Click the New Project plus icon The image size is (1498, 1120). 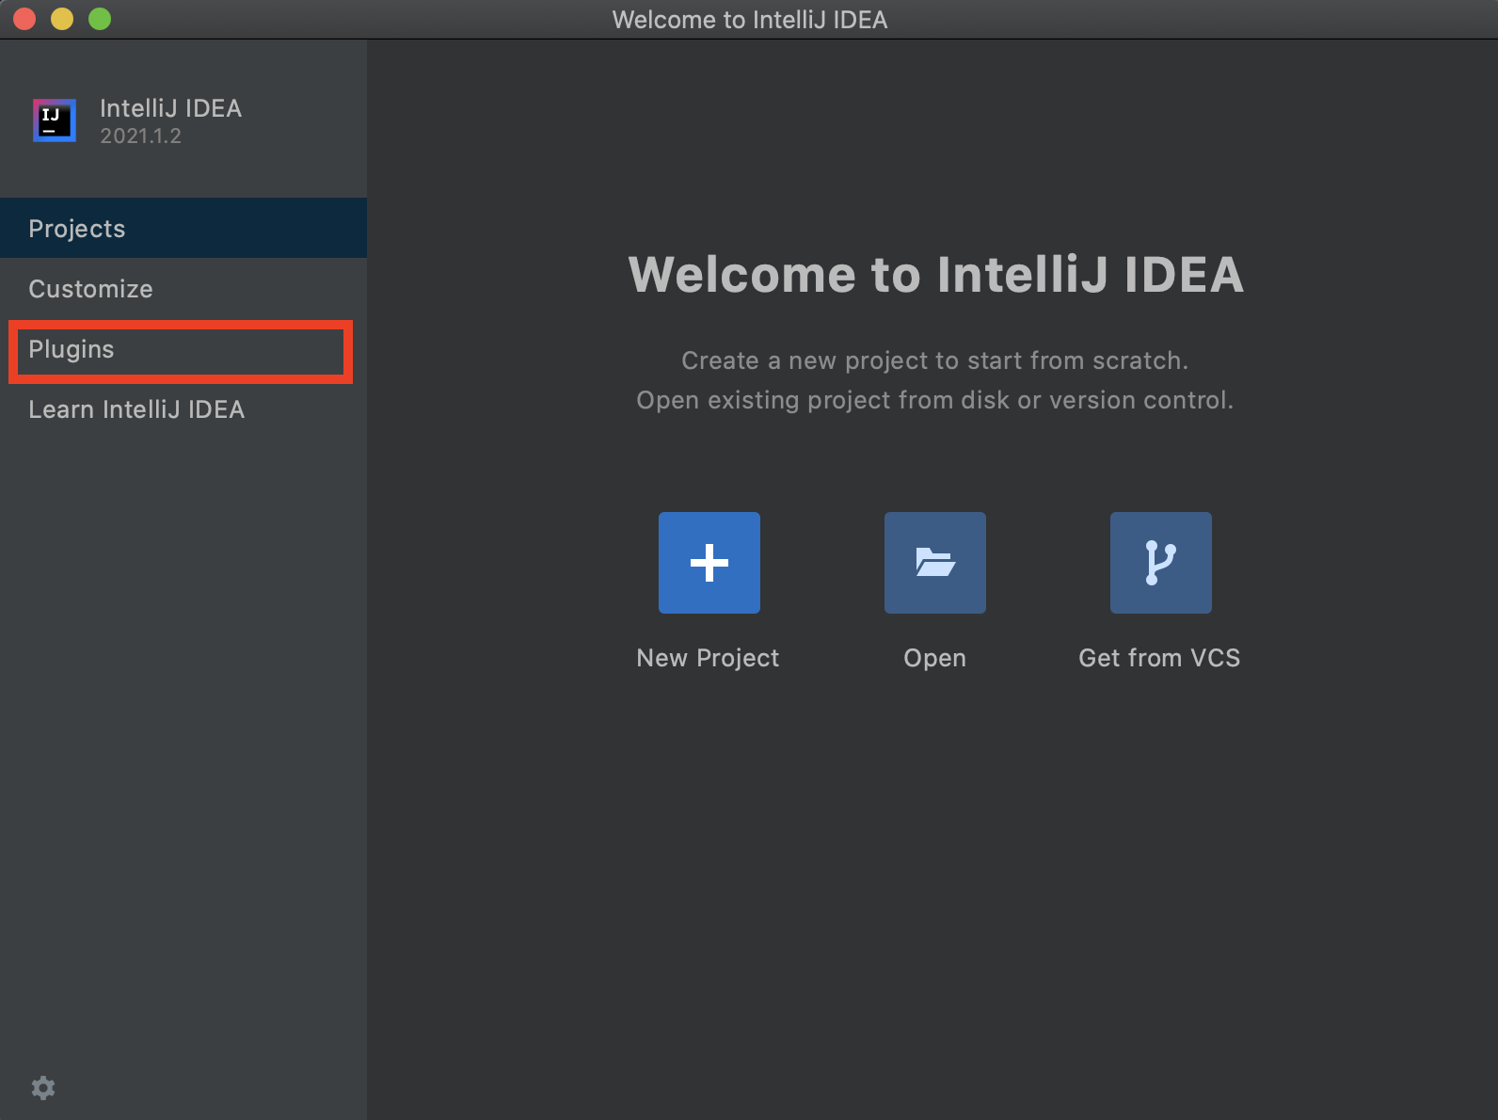tap(709, 563)
